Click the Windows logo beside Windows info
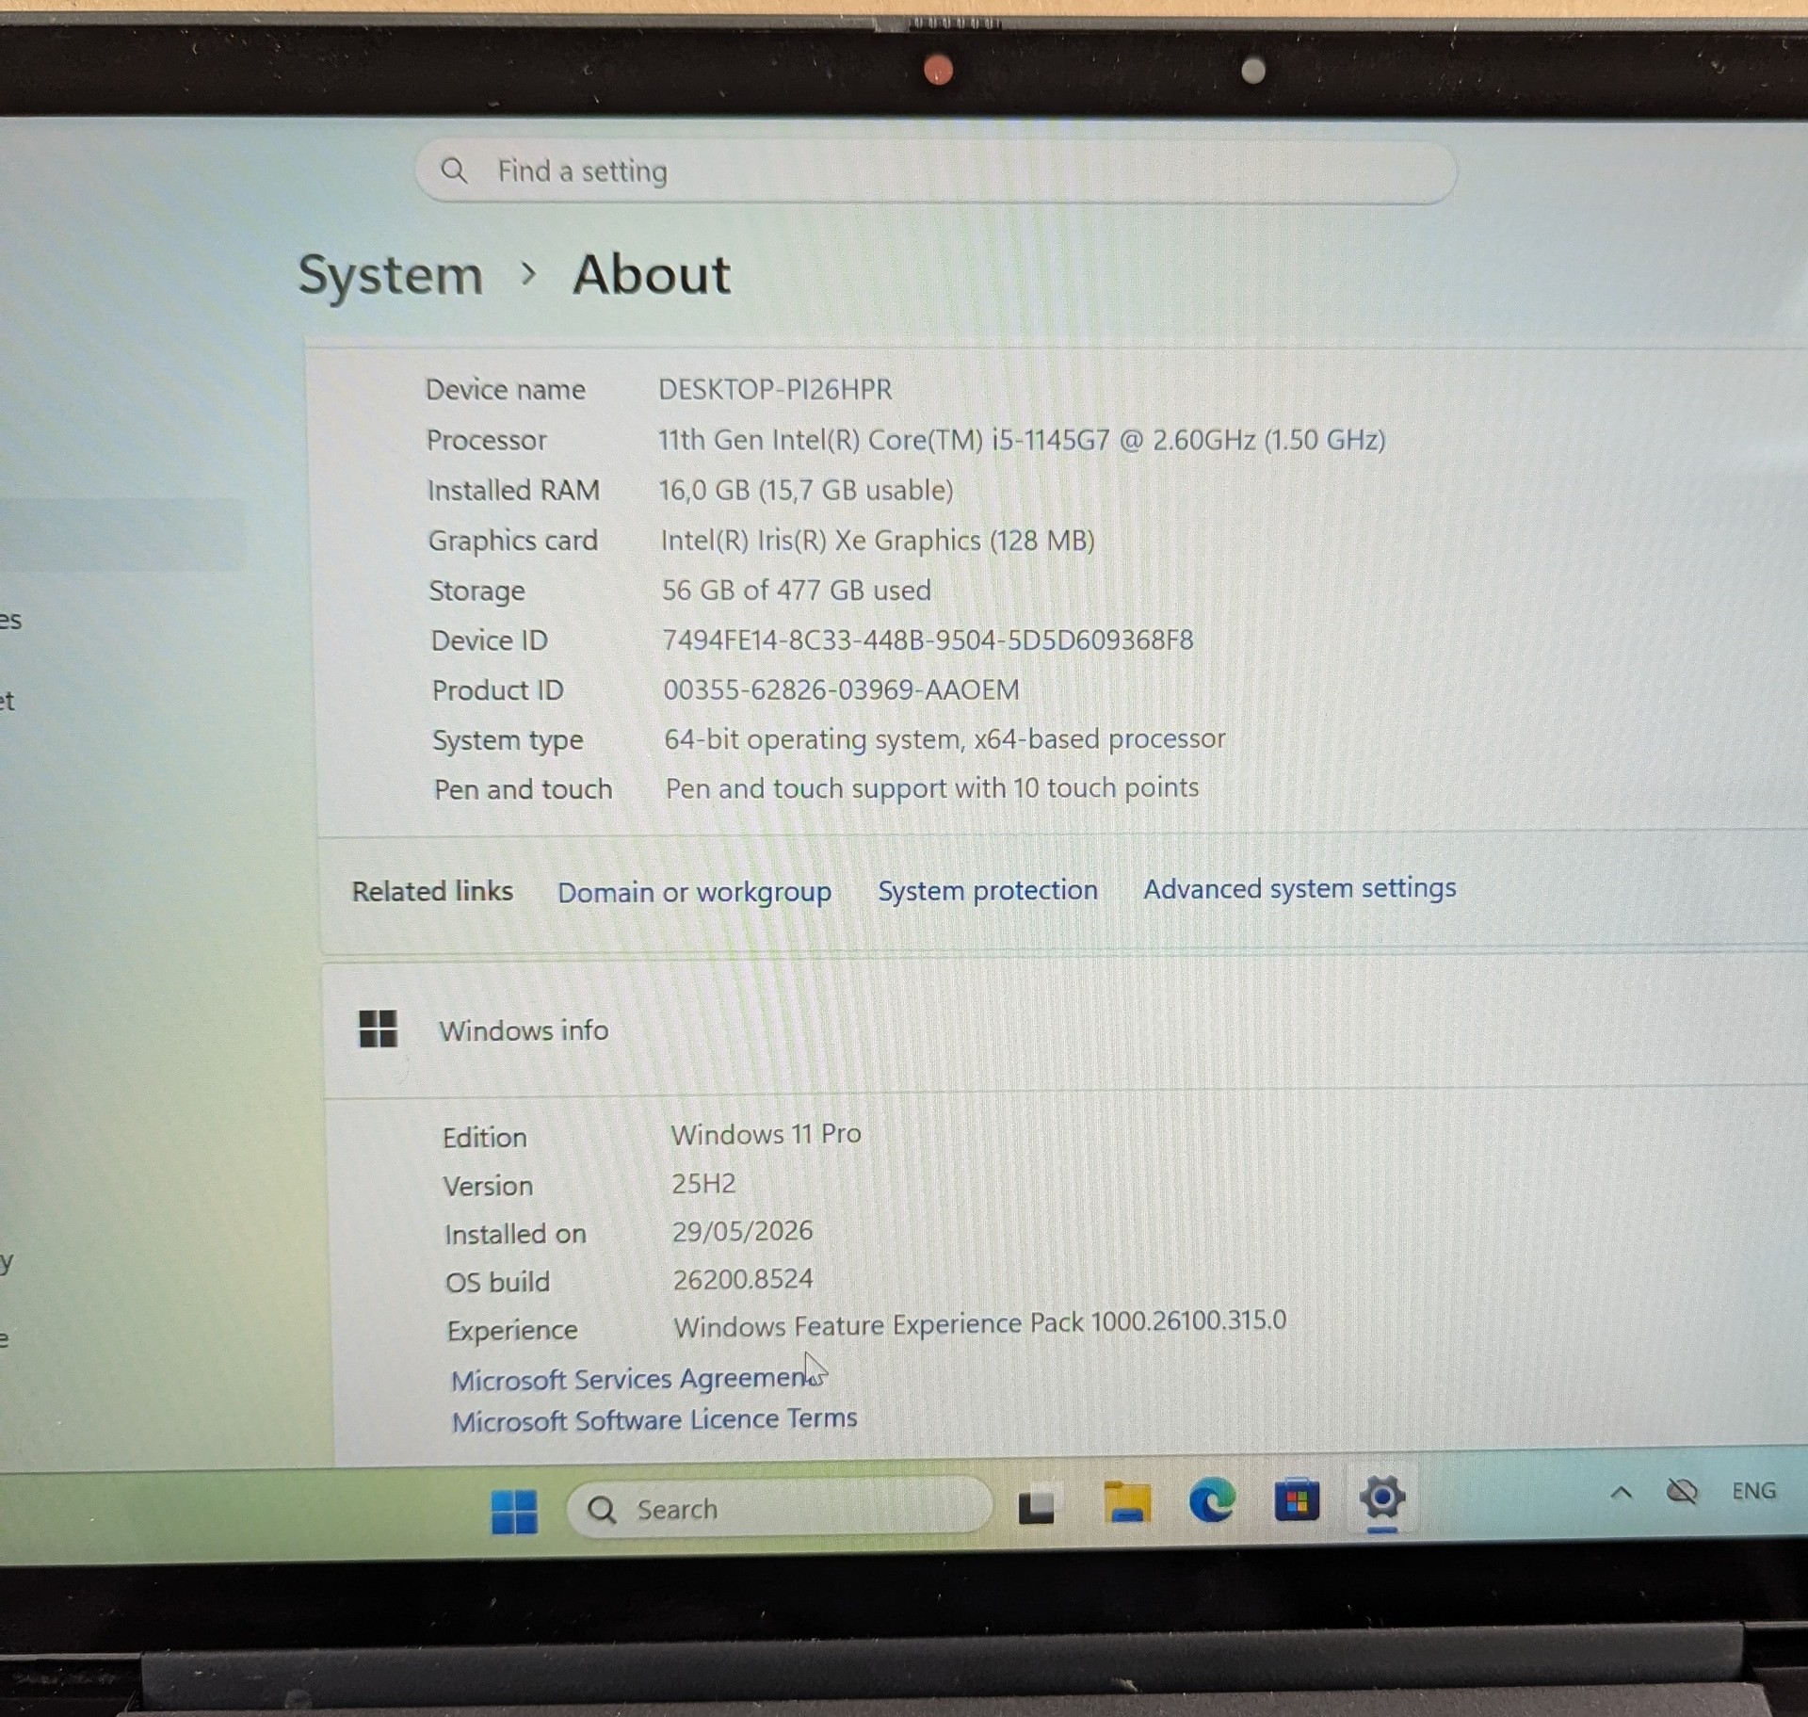The image size is (1808, 1717). click(378, 1029)
